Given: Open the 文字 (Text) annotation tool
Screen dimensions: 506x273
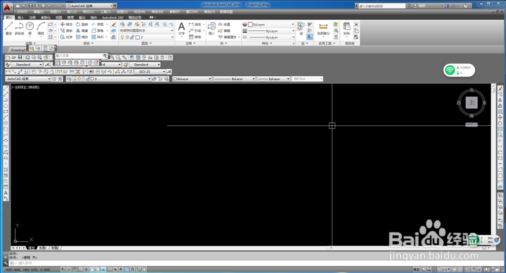Looking at the screenshot, I should pyautogui.click(x=181, y=28).
